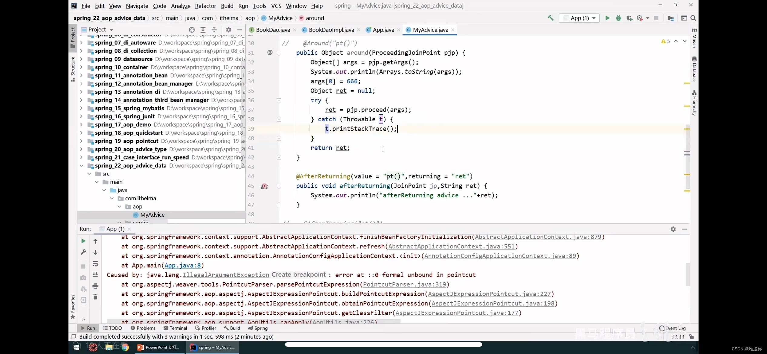Expand spring_07_di_autoware module
Image resolution: width=767 pixels, height=354 pixels.
click(x=81, y=43)
